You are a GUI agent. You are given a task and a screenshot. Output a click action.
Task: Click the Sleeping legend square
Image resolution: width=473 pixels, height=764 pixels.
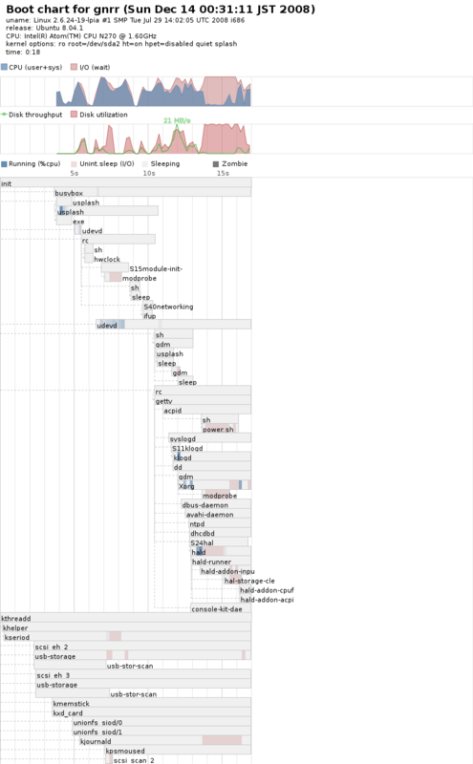click(x=145, y=164)
